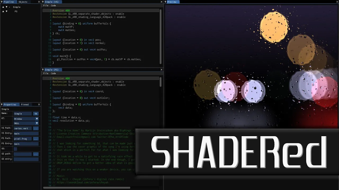Viewport: 339px width, 190px height.
Task: Close the Simple (VS) editor
Action: [x=162, y=2]
